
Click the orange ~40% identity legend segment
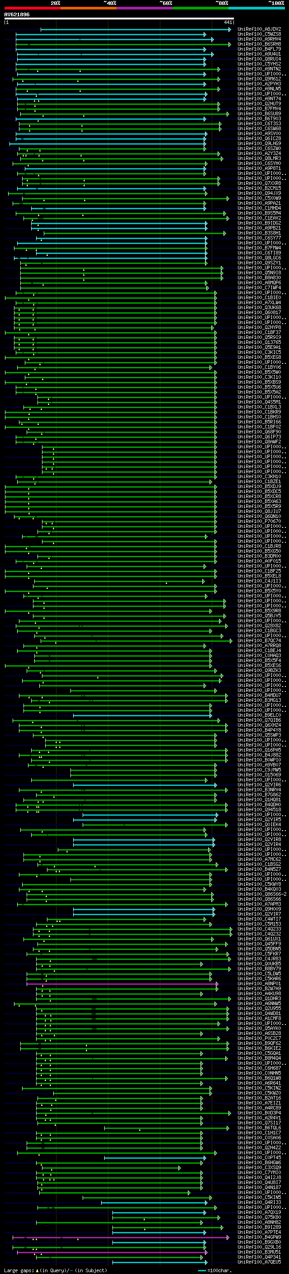pyautogui.click(x=89, y=8)
